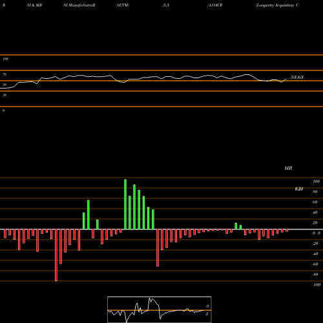Click the deepest red histogram bar

point(56,255)
